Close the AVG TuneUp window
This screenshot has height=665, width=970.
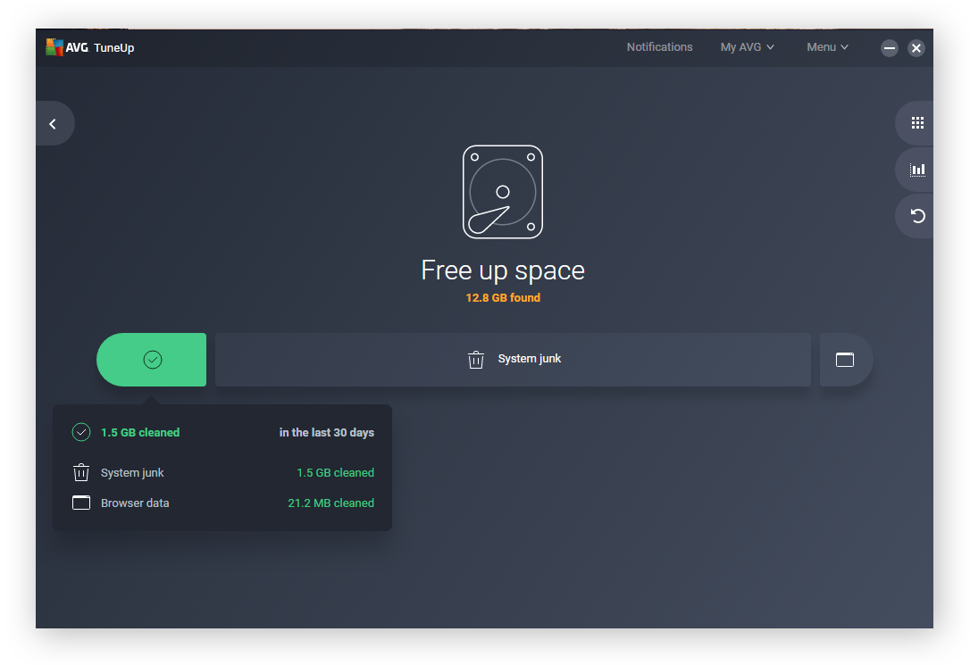(x=916, y=48)
